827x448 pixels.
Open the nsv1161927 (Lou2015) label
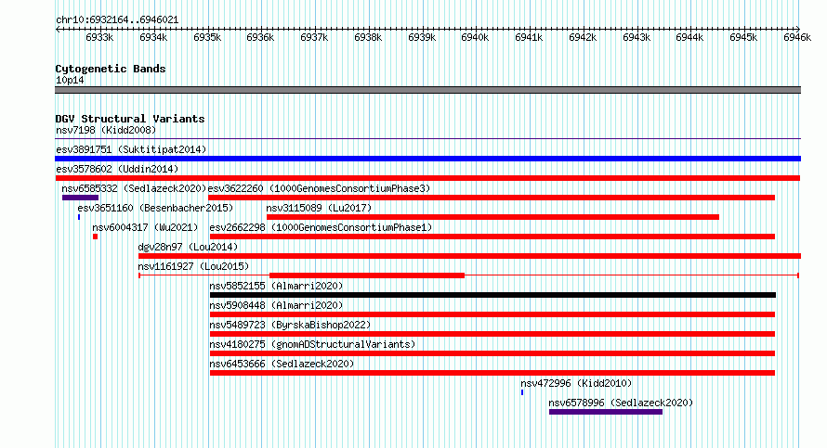193,266
